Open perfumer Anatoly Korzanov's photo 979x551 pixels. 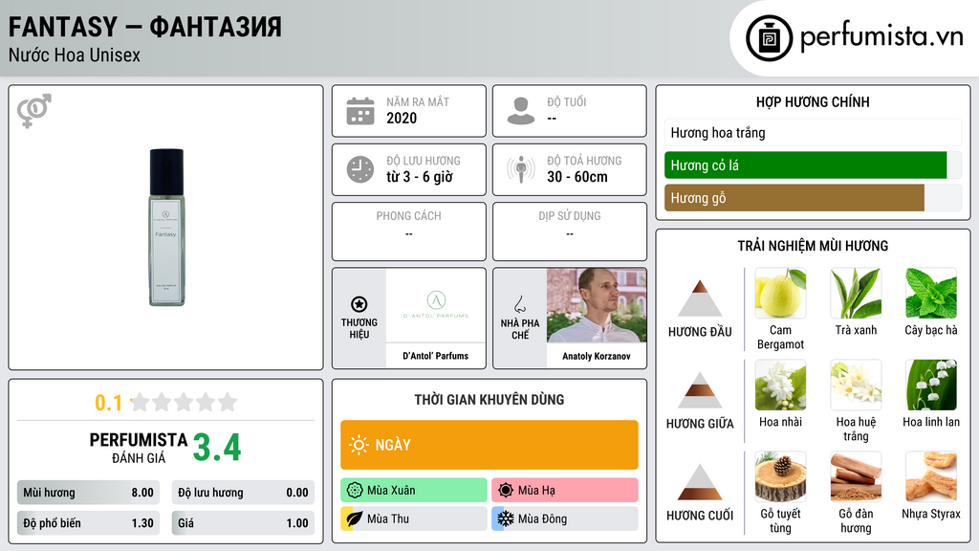(597, 305)
